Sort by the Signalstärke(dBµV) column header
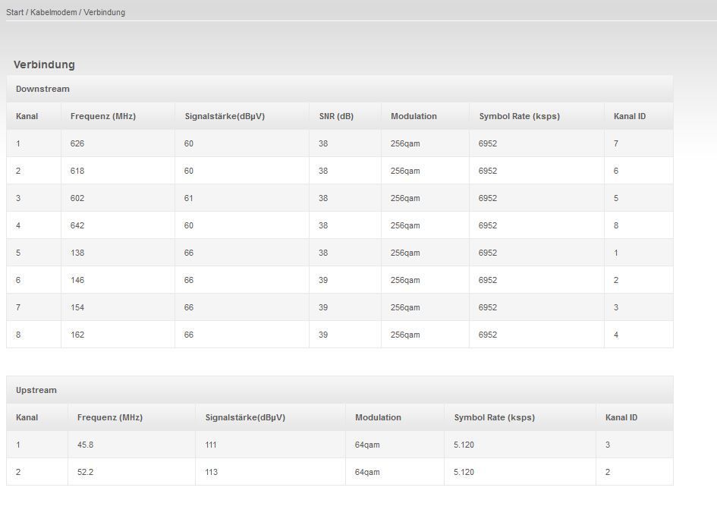 [225, 116]
